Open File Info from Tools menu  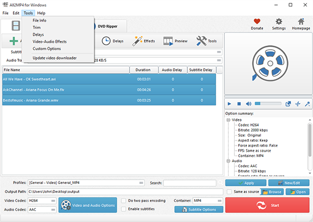(x=39, y=20)
